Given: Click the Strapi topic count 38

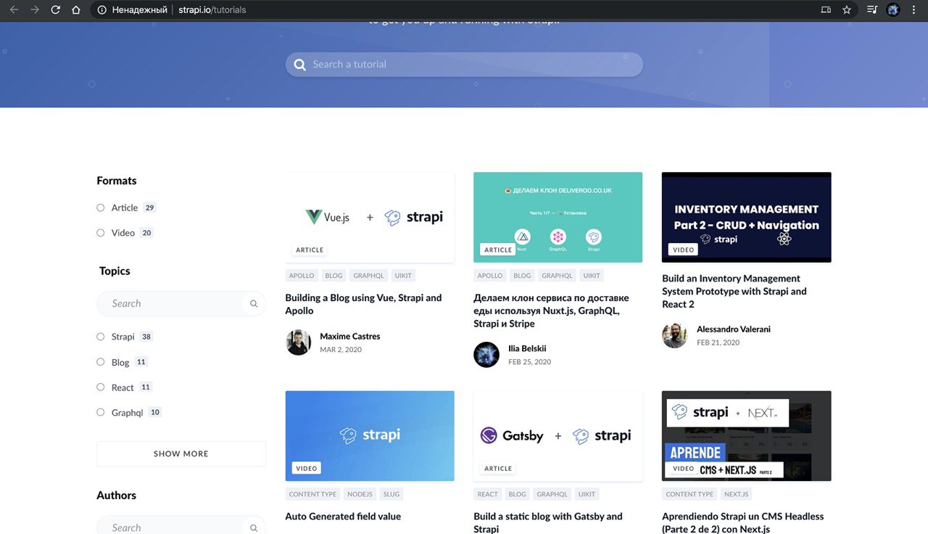Looking at the screenshot, I should [146, 337].
